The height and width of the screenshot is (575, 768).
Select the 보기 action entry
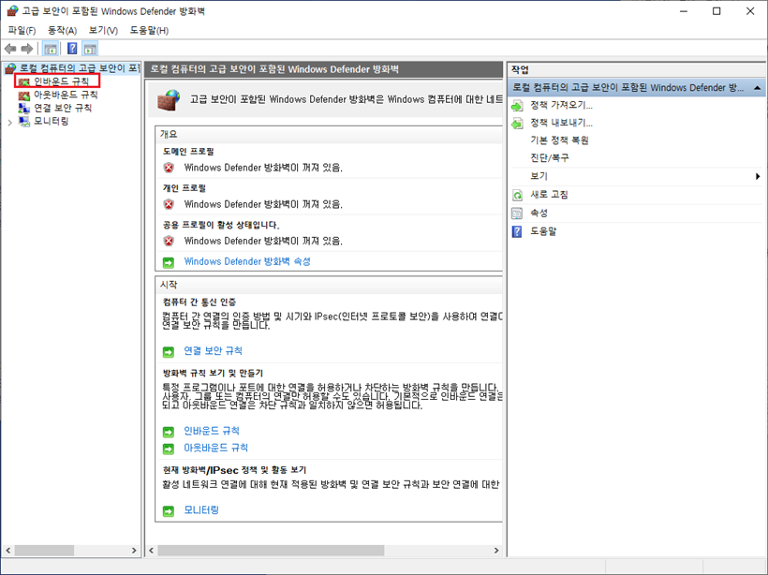click(539, 176)
